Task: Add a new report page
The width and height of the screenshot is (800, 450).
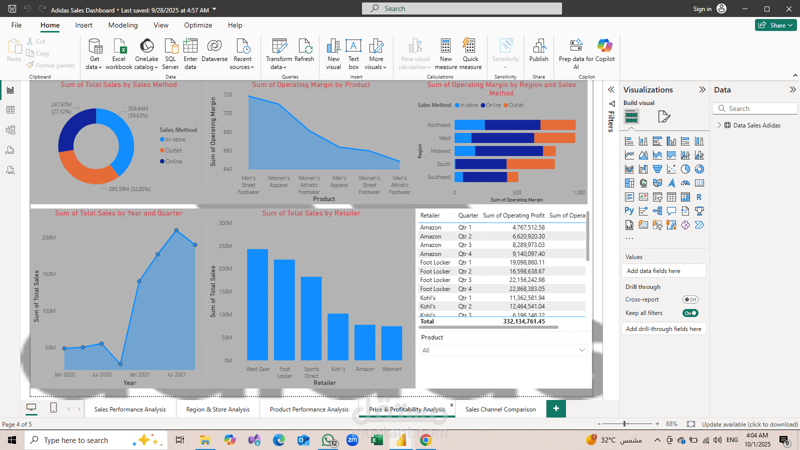Action: (556, 408)
